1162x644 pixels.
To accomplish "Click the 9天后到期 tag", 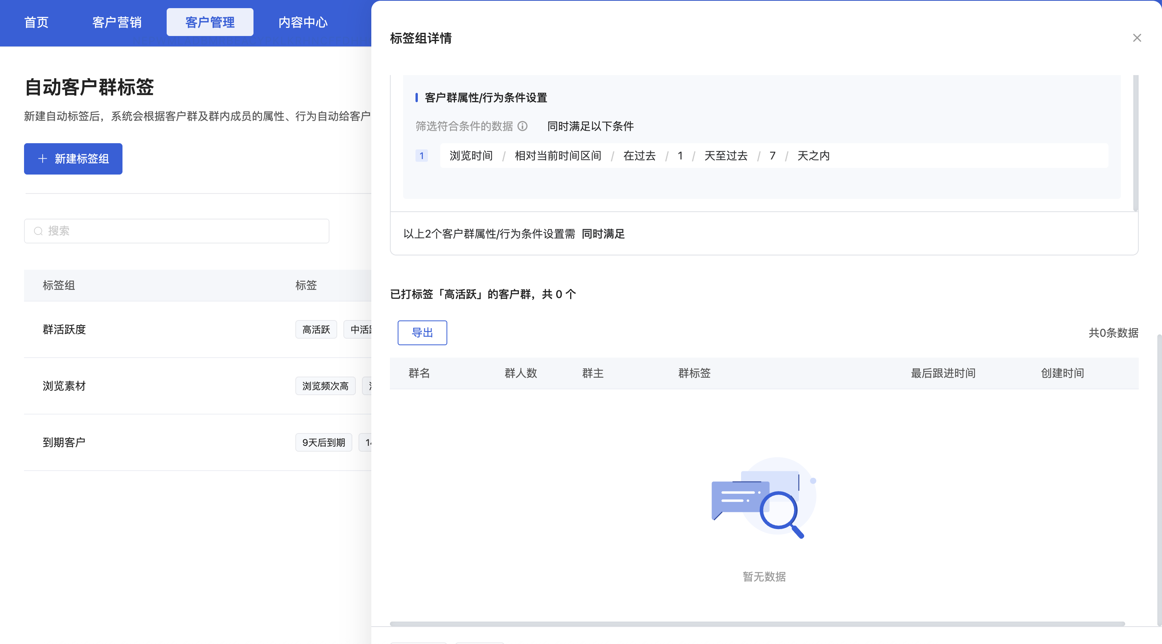I will coord(323,443).
